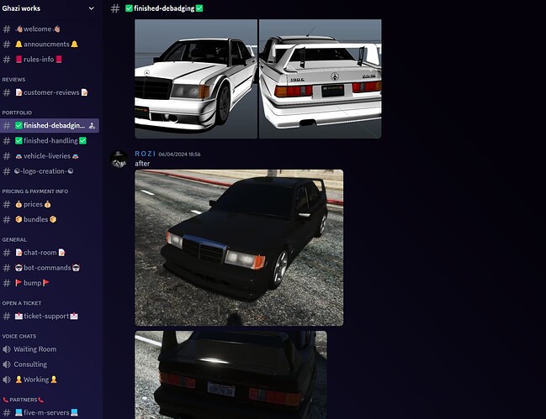Collapse the REVIEWS category
Image resolution: width=546 pixels, height=419 pixels.
(x=14, y=80)
